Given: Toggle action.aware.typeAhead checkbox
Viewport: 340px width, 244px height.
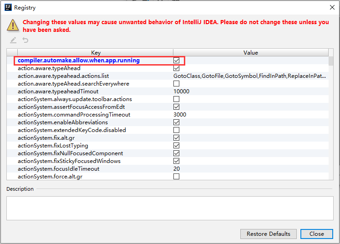Looking at the screenshot, I should 176,68.
